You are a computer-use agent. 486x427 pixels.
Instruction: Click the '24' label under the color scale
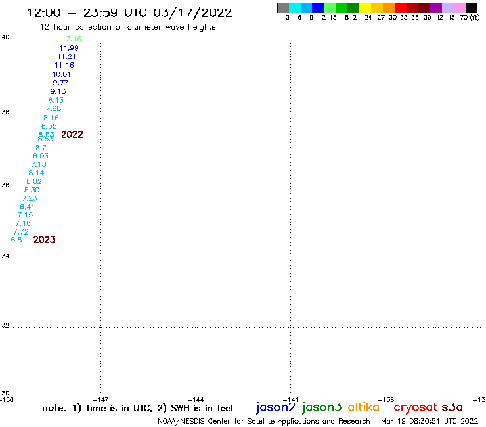coord(368,17)
